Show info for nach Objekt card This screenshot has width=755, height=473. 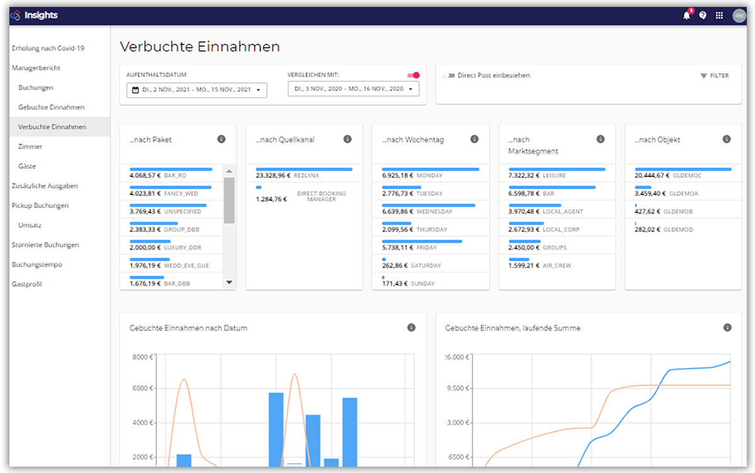coord(727,139)
